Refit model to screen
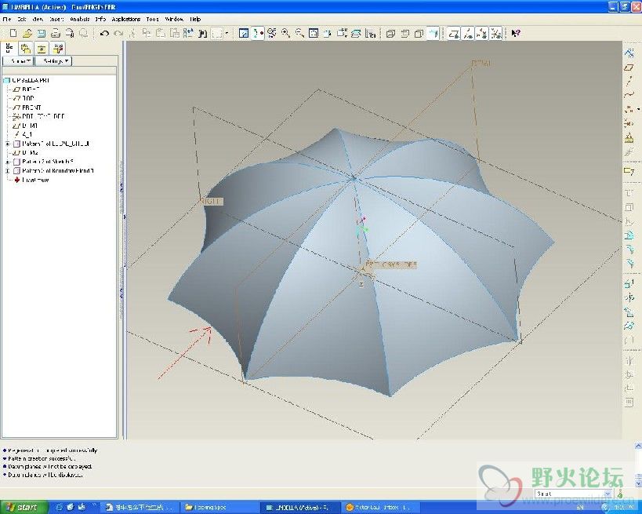 tap(314, 33)
